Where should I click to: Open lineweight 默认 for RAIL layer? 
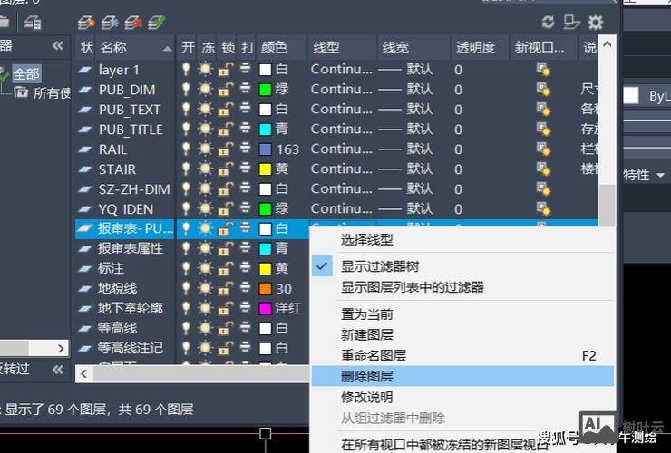(x=406, y=149)
